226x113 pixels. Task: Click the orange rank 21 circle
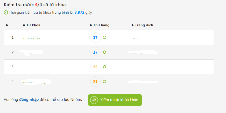(x=95, y=82)
